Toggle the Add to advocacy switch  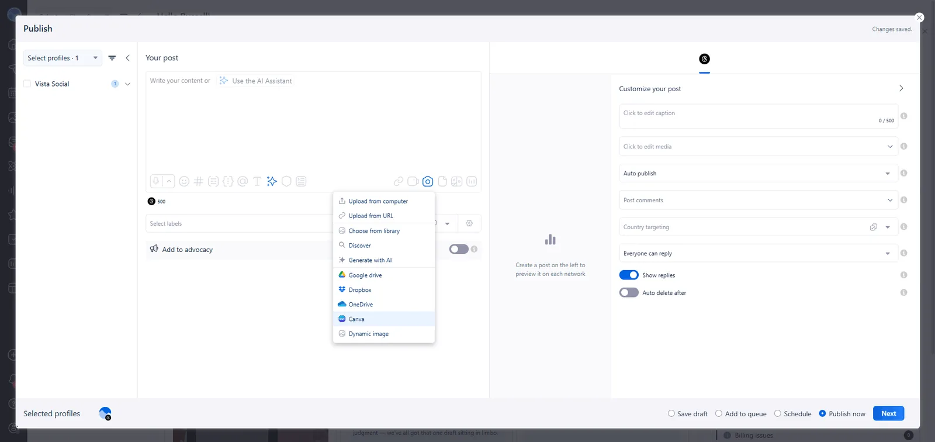point(459,249)
